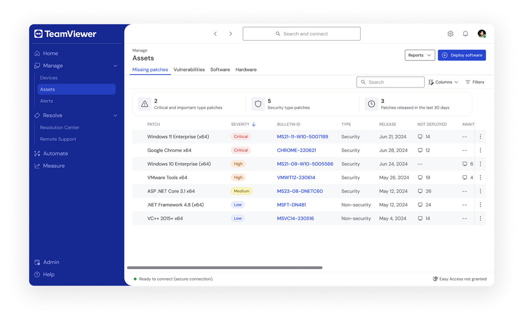Click the Easy Access not granted icon
This screenshot has height=320, width=523.
pyautogui.click(x=435, y=279)
